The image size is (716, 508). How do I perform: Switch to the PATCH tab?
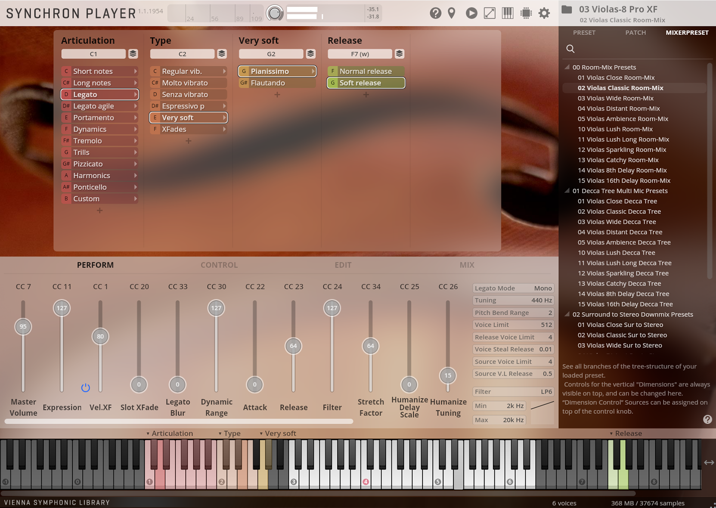pos(635,32)
